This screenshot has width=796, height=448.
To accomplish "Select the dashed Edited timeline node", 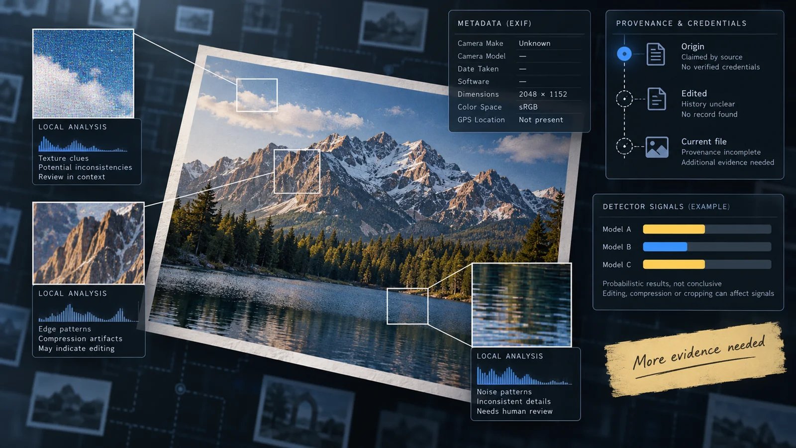I will 624,99.
